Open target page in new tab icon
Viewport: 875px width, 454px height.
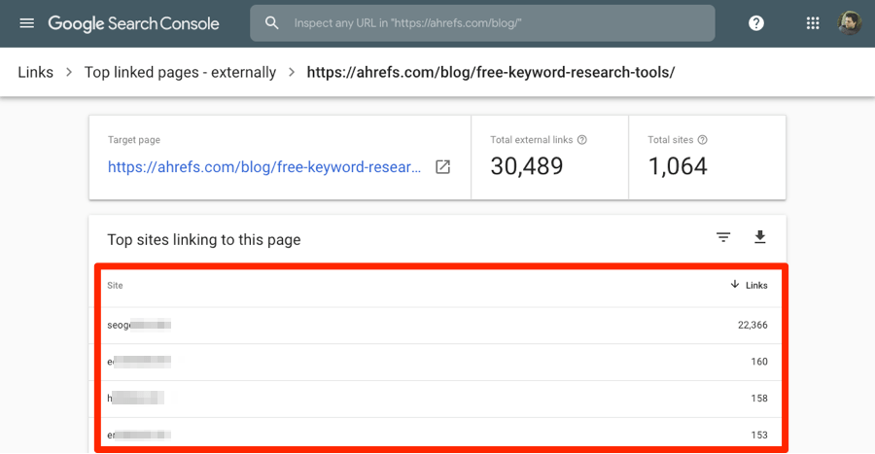tap(442, 167)
